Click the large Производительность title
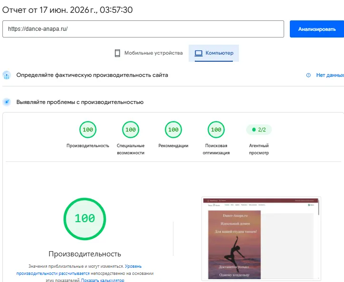344x282 pixels. (85, 254)
